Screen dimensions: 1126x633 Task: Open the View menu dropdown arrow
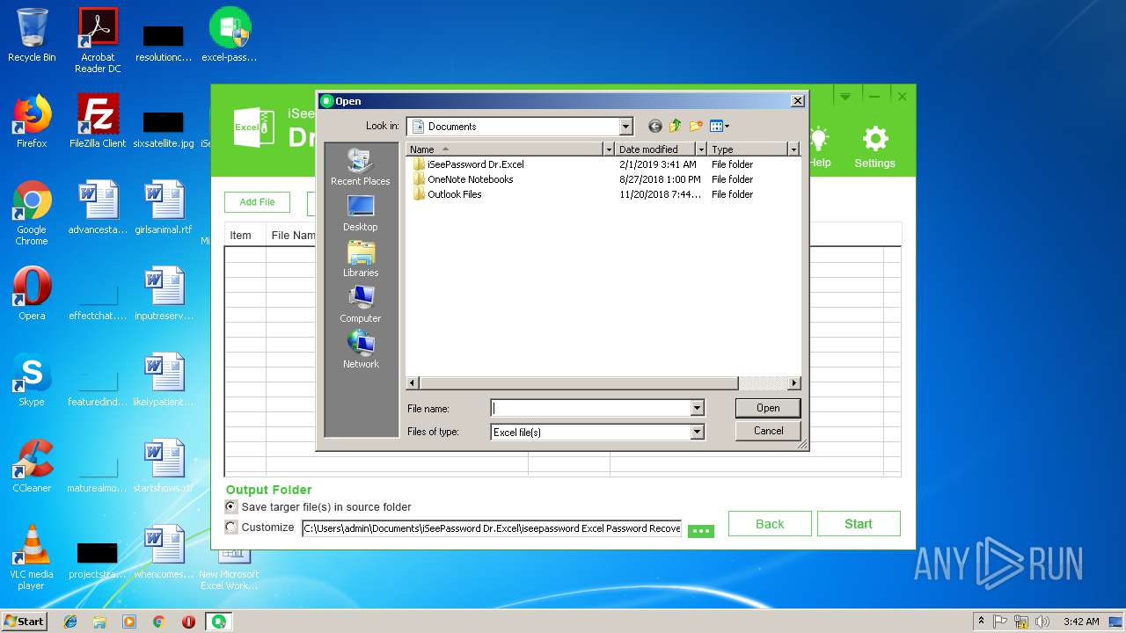pyautogui.click(x=727, y=127)
